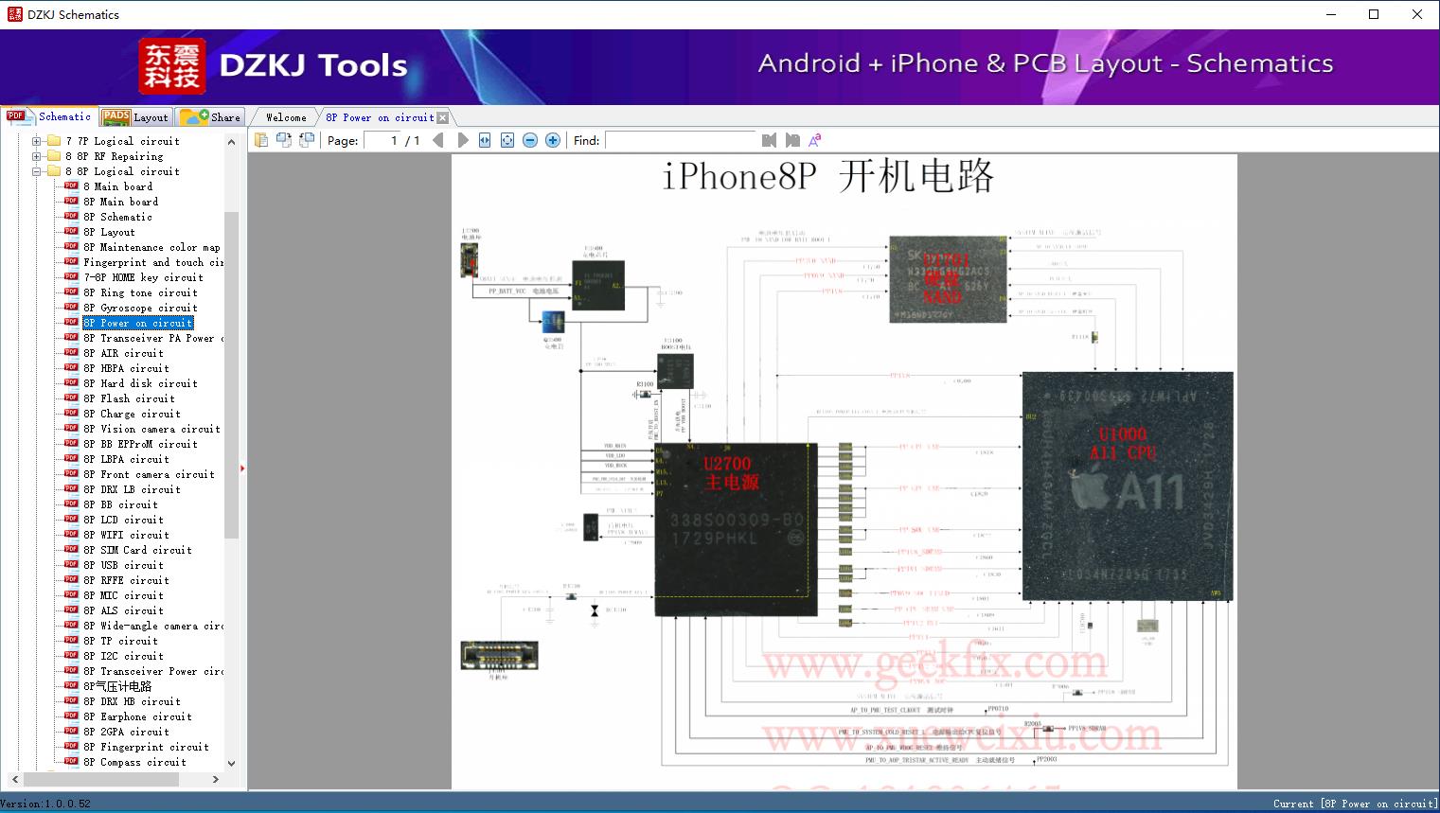This screenshot has height=813, width=1440.
Task: Find previous match icon
Action: (x=769, y=140)
